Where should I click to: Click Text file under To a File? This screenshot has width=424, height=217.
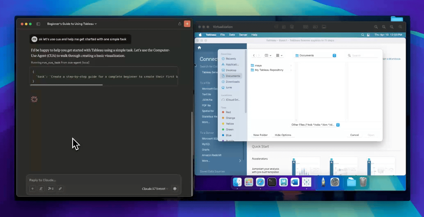[206, 95]
